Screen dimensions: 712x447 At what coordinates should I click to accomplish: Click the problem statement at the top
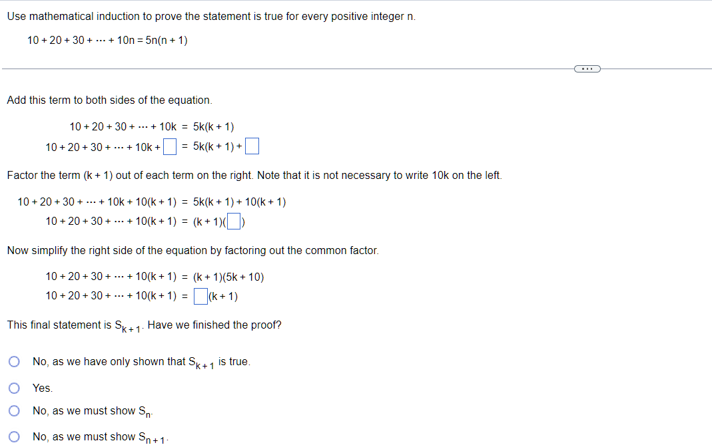point(210,15)
